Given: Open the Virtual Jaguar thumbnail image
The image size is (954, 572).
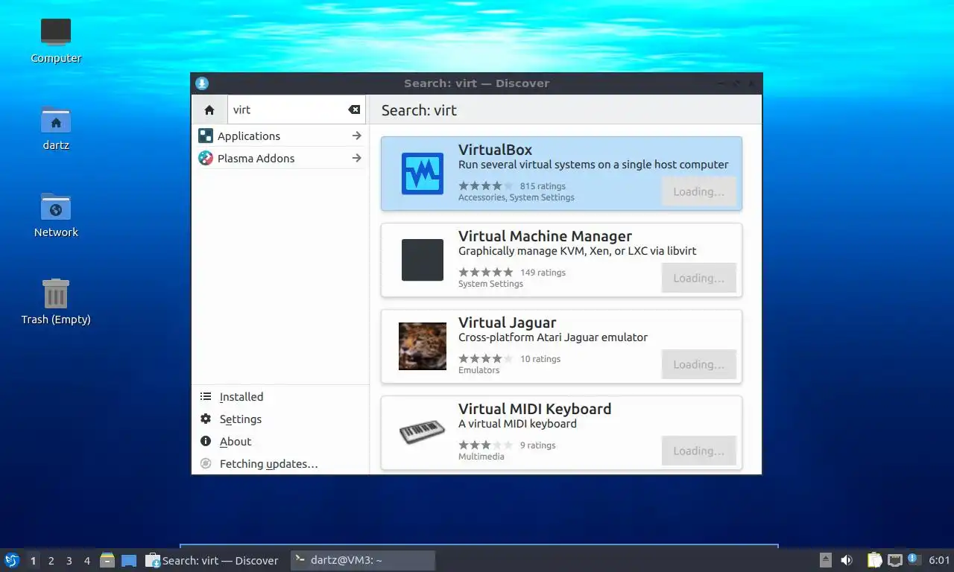Looking at the screenshot, I should pyautogui.click(x=423, y=346).
